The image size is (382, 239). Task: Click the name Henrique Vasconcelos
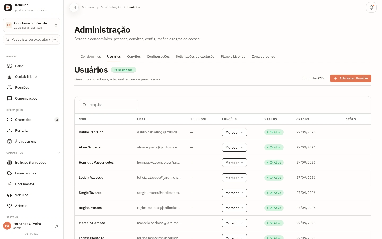click(96, 163)
